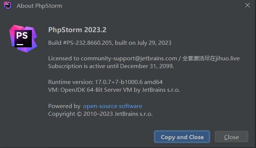Click the community-support@jetbrains.com email address
This screenshot has width=256, height=148.
[x=129, y=58]
